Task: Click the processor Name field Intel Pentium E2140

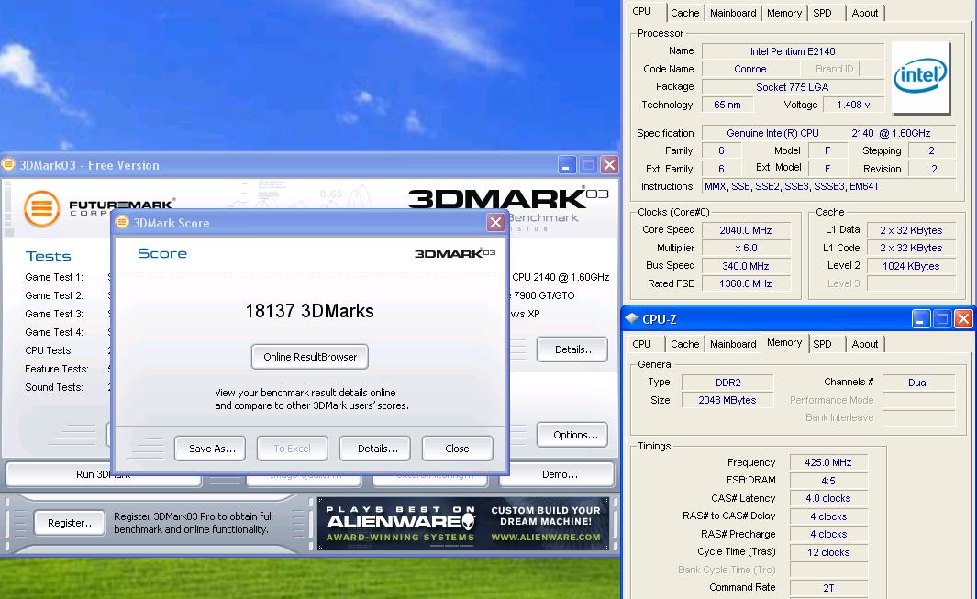Action: pos(793,51)
